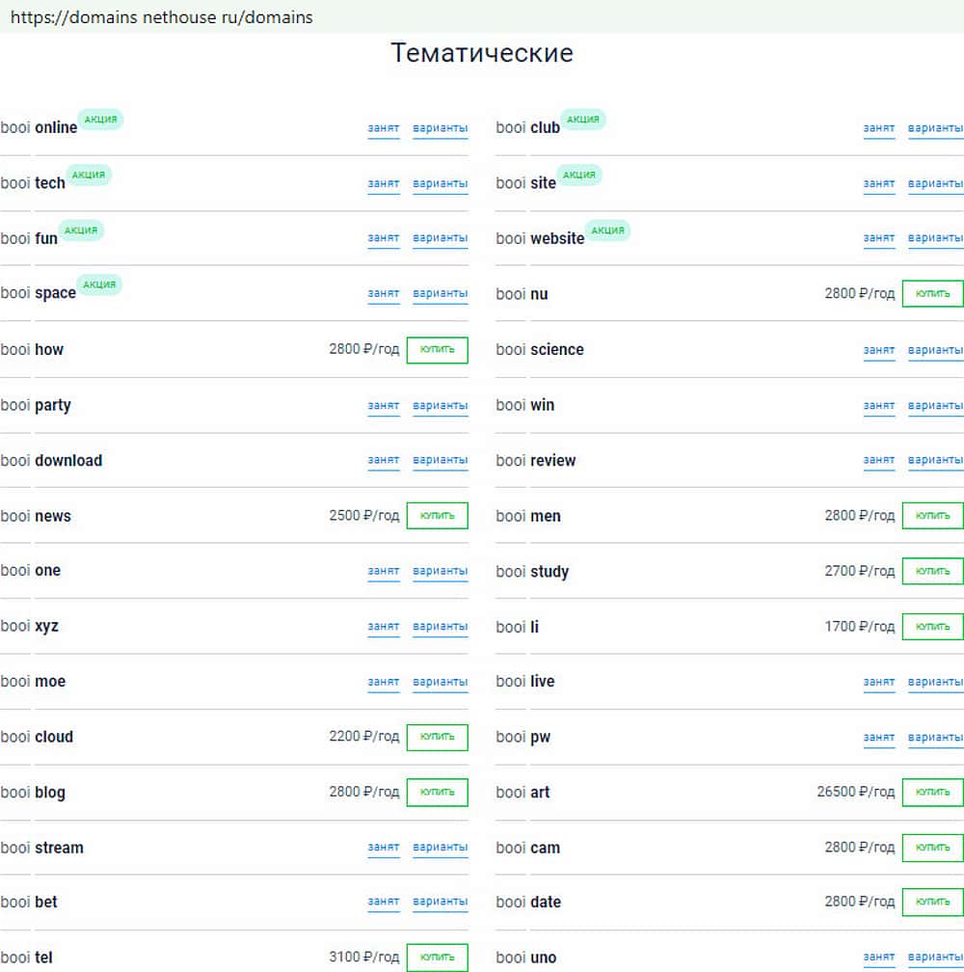Click АКЦИЯ badge next to booi fun
The image size is (964, 972).
(81, 229)
